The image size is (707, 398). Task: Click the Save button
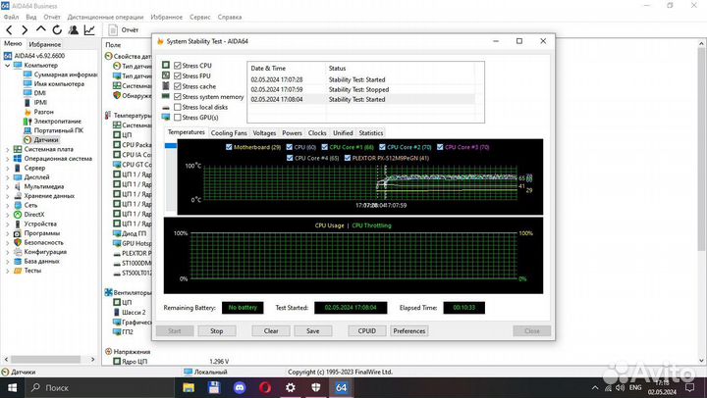[x=313, y=331]
